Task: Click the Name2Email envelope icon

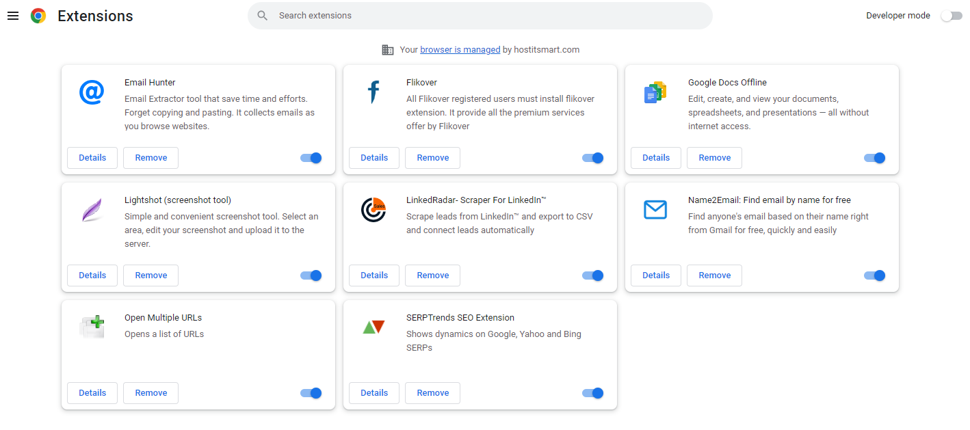Action: tap(655, 210)
